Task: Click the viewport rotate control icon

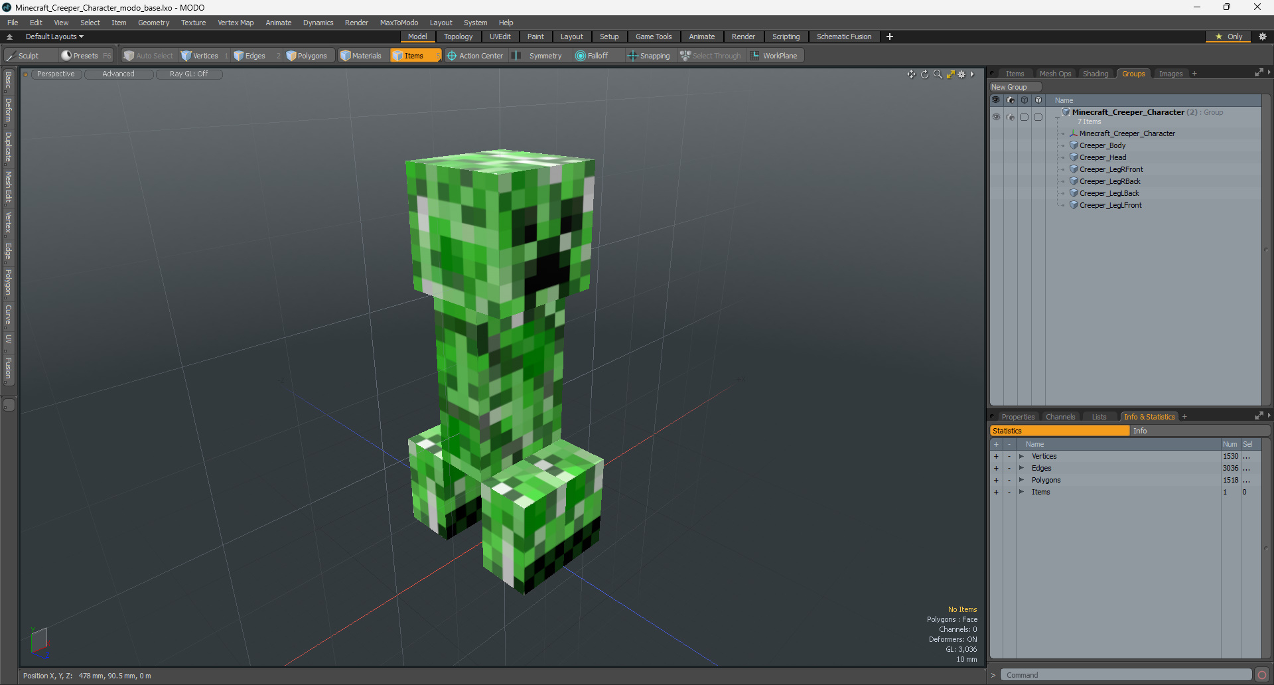Action: tap(924, 74)
